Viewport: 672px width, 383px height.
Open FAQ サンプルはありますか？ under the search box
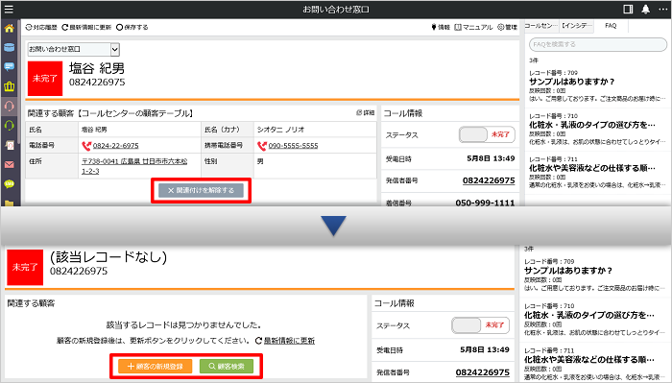point(572,82)
